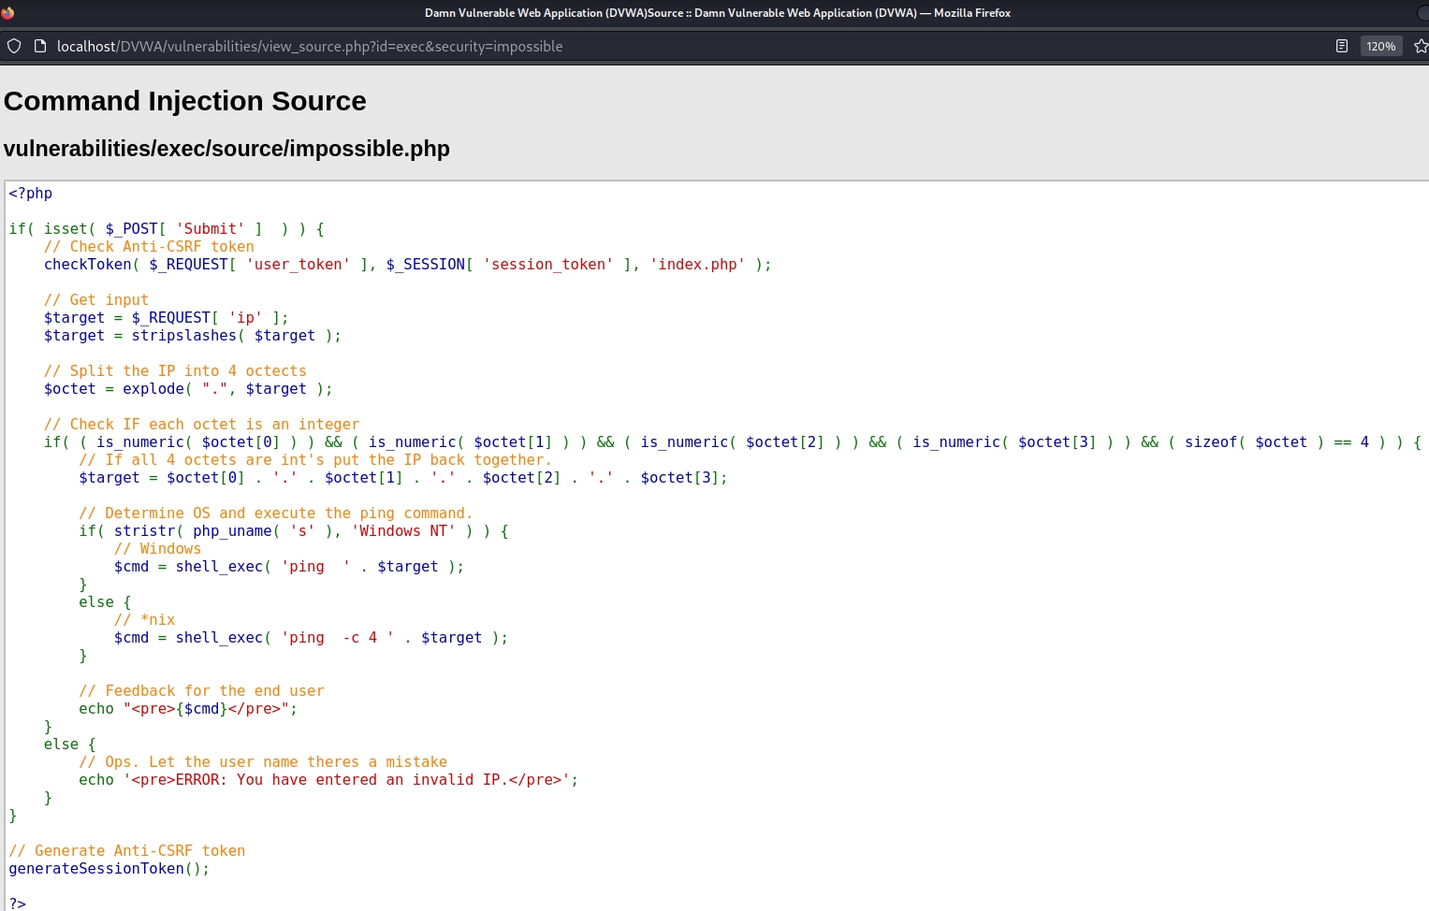Screen dimensions: 1429x911
Task: Focus the localhost URL address field
Action: 309,46
